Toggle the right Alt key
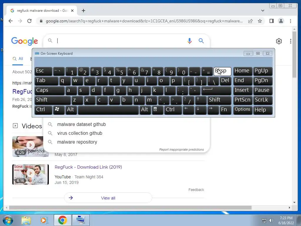Screen dimensions: 301x226 coord(145,110)
